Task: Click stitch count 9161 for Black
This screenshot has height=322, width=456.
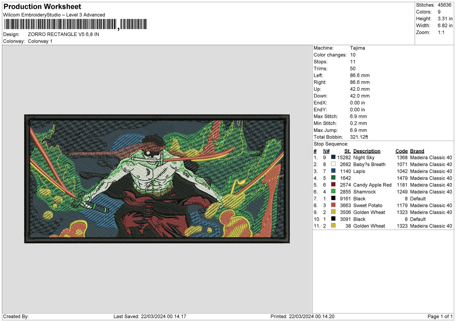Action: click(345, 199)
